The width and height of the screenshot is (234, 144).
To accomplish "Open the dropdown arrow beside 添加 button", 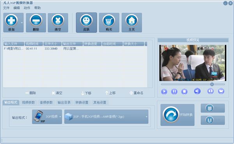I will coord(22,23).
